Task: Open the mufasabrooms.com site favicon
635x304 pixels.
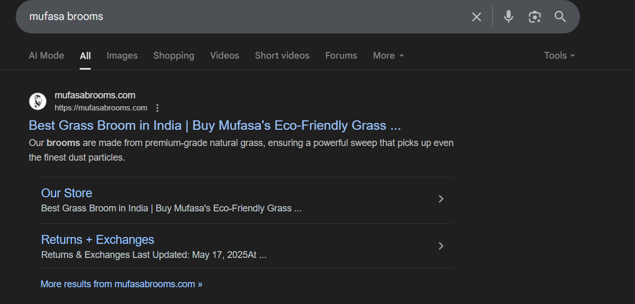Action: (x=38, y=101)
